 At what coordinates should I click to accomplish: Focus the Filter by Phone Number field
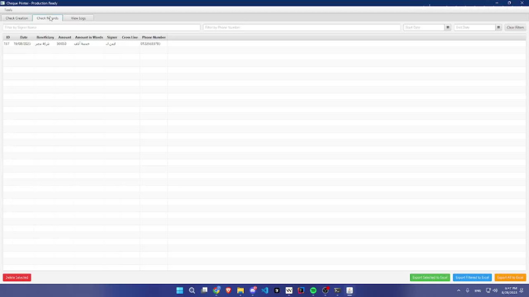(x=302, y=27)
